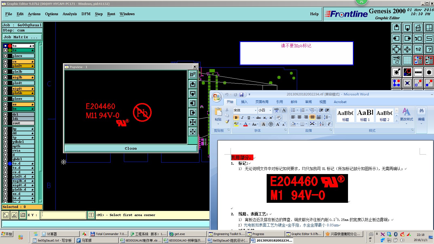Click the layer list vertical scrollbar
This screenshot has height=244, width=434.
pos(41,122)
